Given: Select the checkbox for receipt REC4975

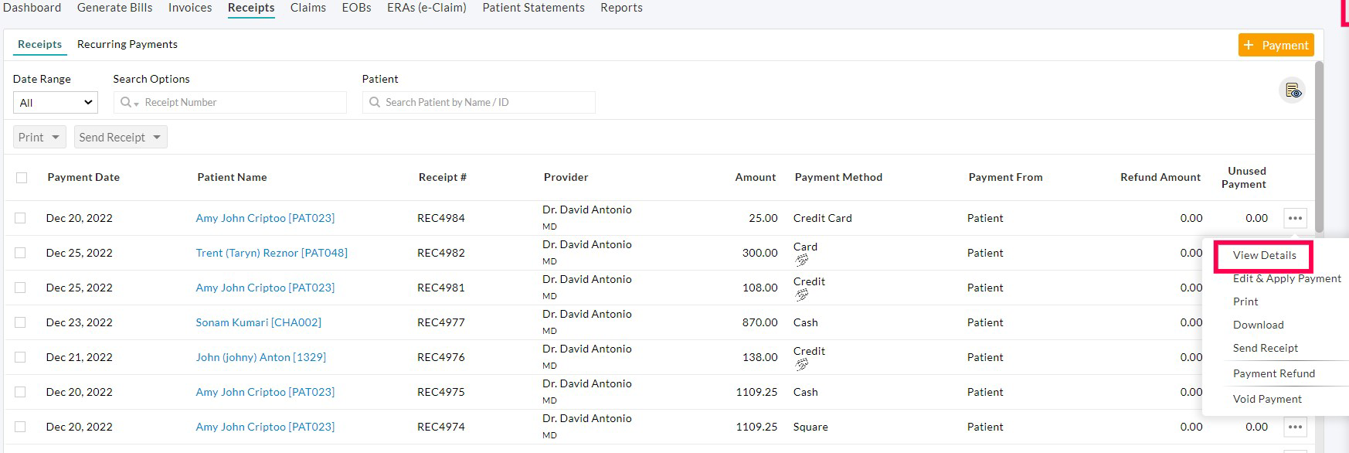Looking at the screenshot, I should [21, 392].
